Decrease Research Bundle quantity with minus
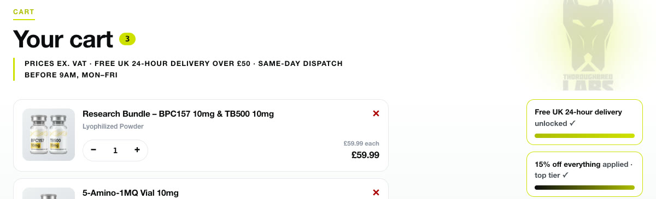 (x=93, y=150)
